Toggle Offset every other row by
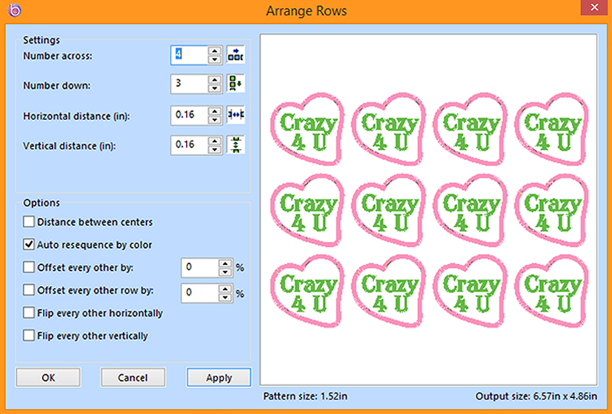The width and height of the screenshot is (612, 414). point(29,291)
